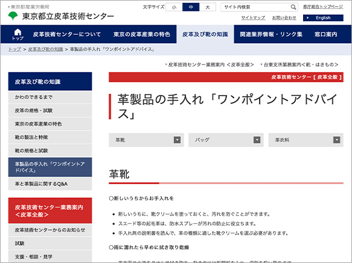352x263 pixels.
Task: Expand the バッグ dropdown
Action: point(226,140)
